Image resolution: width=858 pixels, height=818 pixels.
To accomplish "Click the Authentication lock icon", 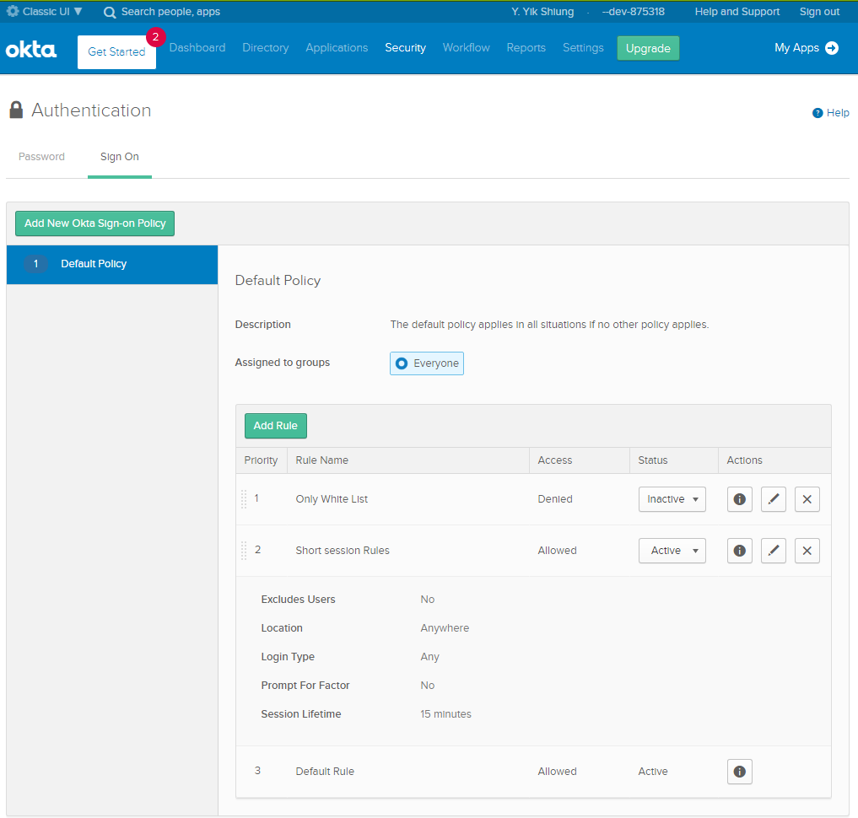I will (16, 110).
